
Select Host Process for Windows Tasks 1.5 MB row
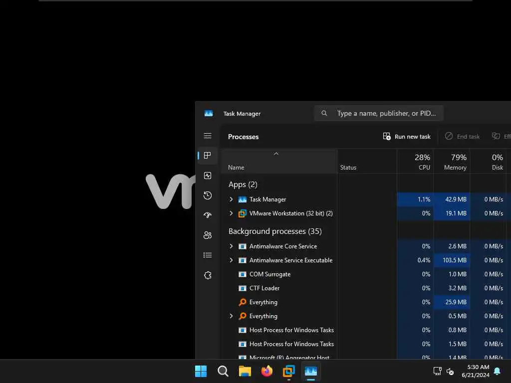366,344
